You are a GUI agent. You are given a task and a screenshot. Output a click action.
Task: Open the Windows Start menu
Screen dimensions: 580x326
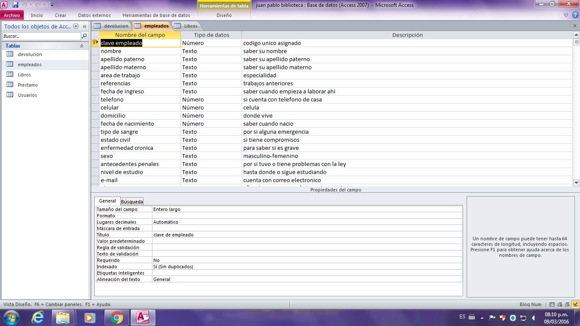[x=11, y=317]
